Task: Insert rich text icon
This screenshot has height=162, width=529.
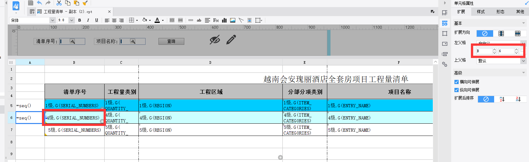Action: click(x=207, y=20)
